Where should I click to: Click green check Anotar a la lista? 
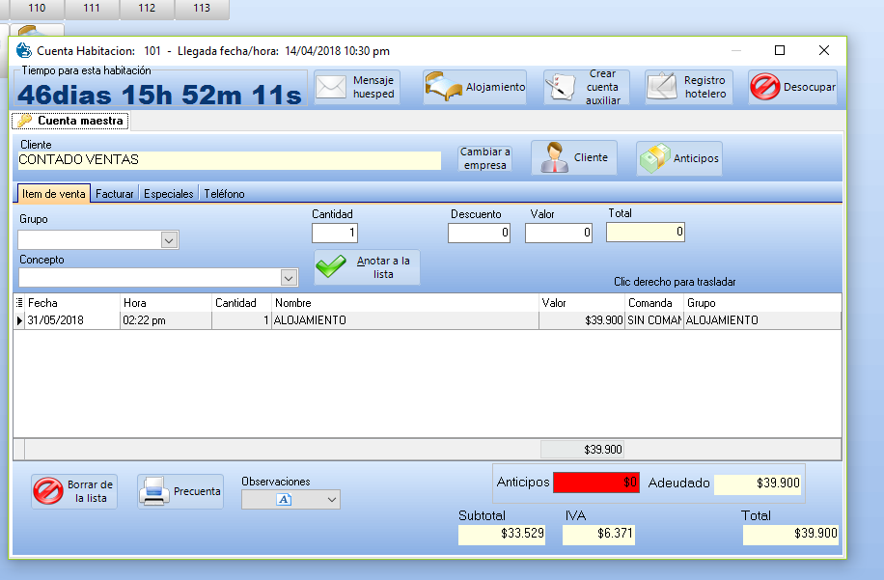coord(367,267)
